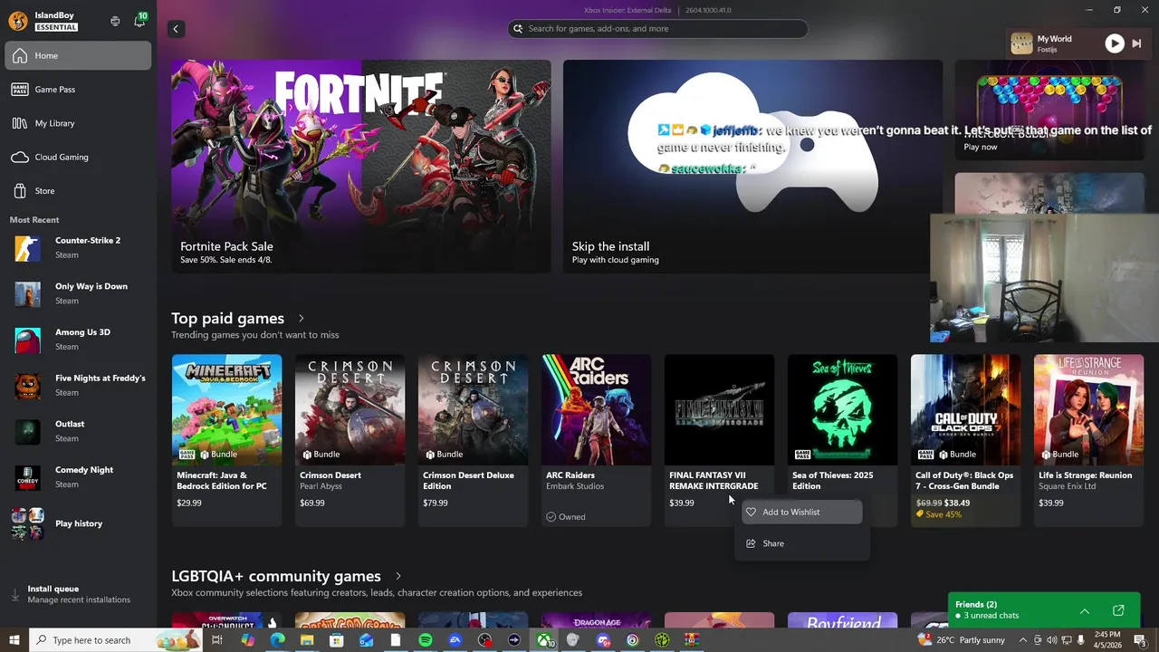Expand LGBTQIA+ community games chevron
Screen dimensions: 1159x652
coord(398,576)
